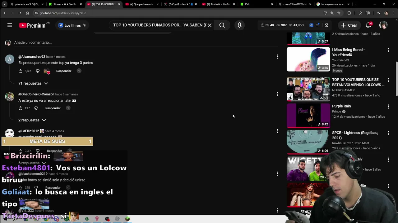Screen dimensions: 398x223
Task: Switch to pirutastic en X tab
Action: pos(26,4)
